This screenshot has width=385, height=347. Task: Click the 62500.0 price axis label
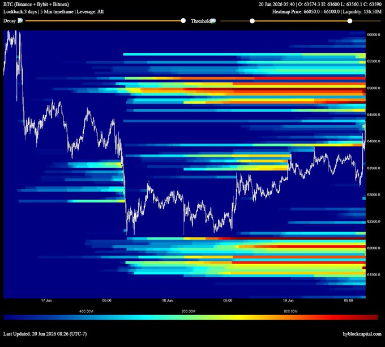374,221
